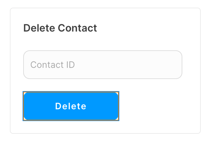The height and width of the screenshot is (144, 210).
Task: Click the white card area right of Delete button
Action: pos(158,106)
